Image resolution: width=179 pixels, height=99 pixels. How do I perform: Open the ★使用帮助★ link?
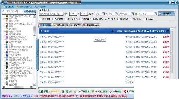[x=26, y=96]
